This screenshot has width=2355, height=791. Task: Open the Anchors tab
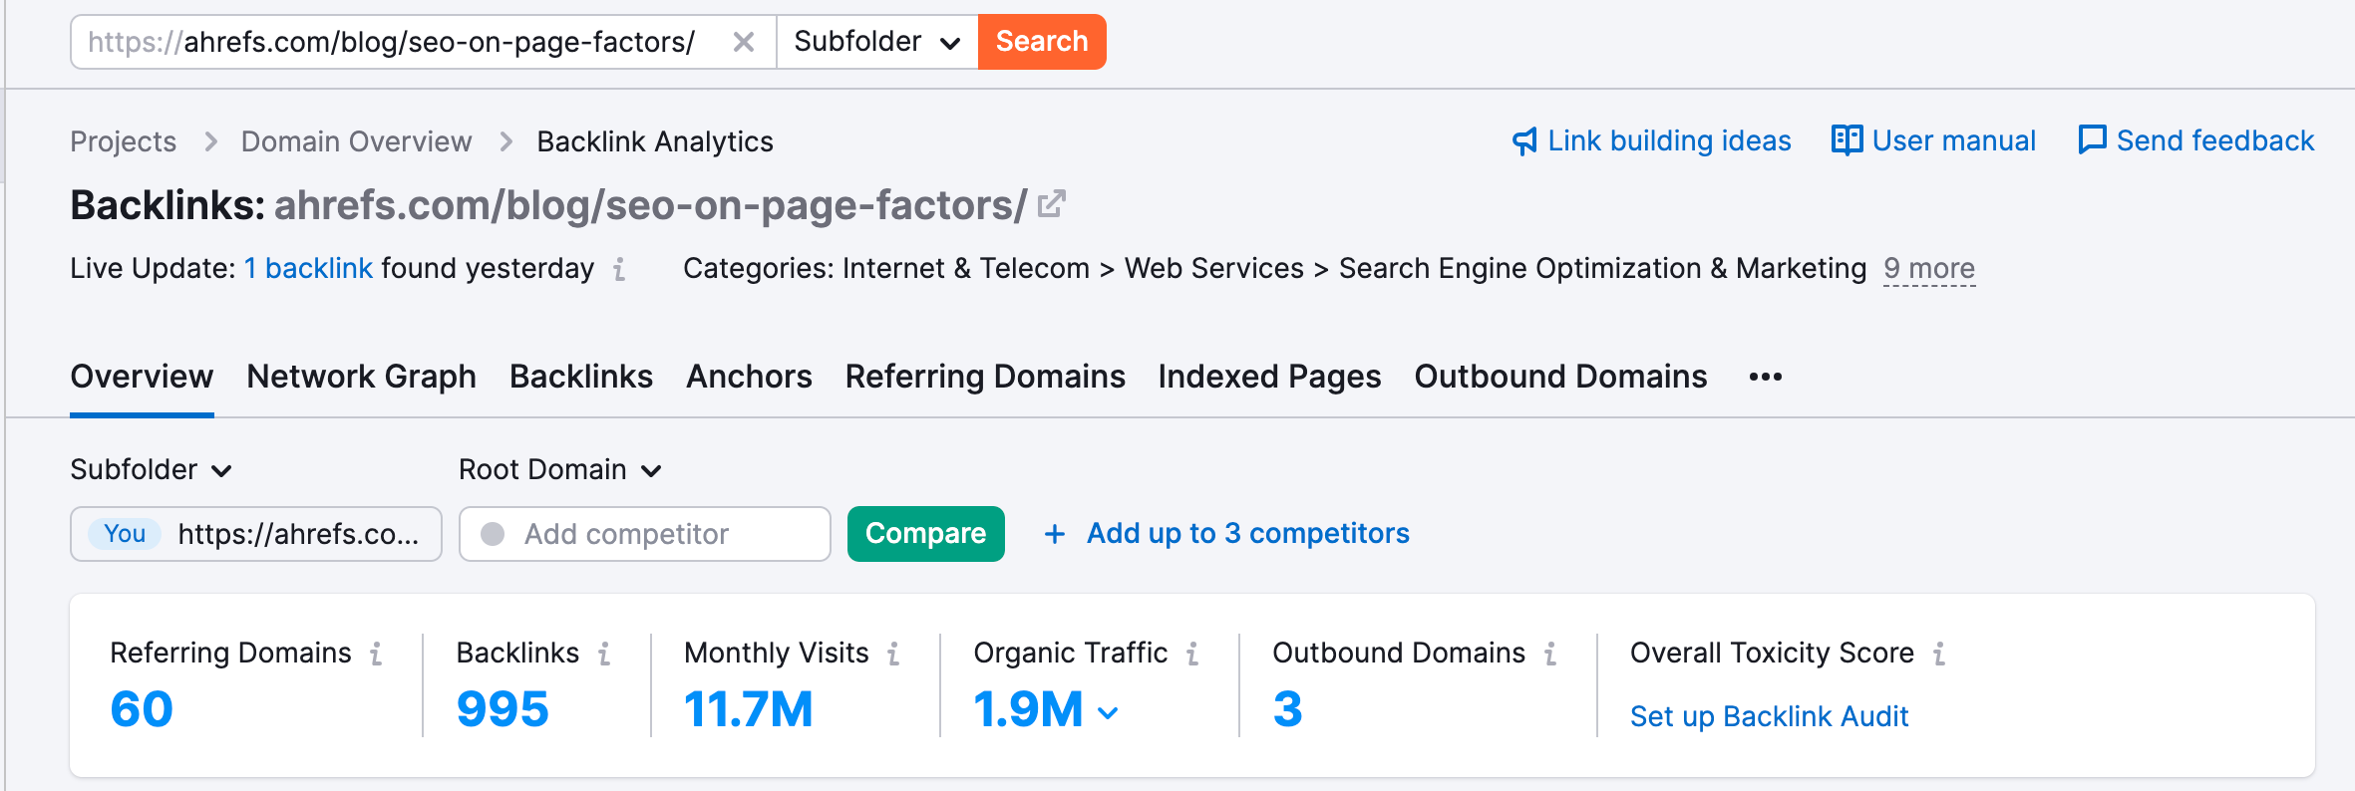point(749,377)
